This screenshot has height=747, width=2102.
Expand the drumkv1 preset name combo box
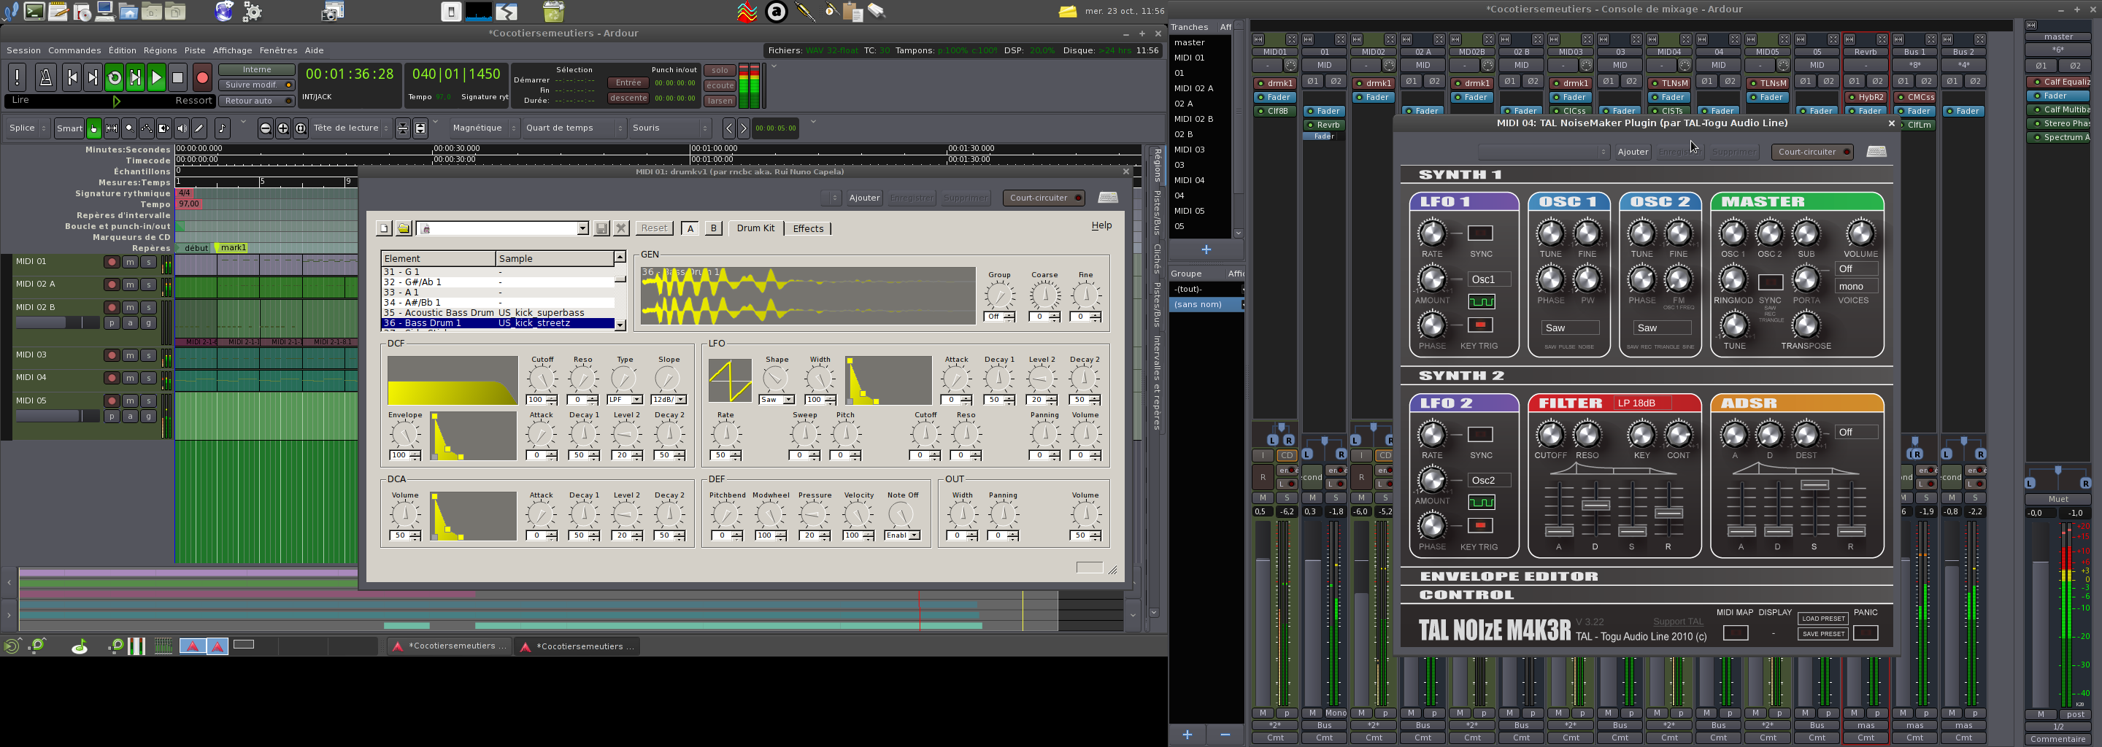[582, 229]
